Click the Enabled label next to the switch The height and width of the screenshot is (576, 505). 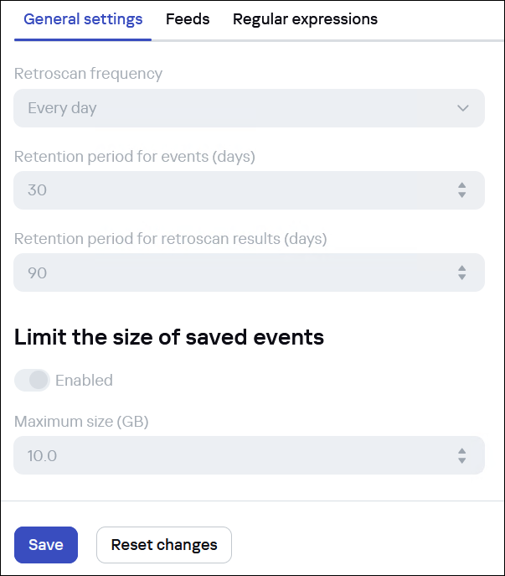click(84, 381)
